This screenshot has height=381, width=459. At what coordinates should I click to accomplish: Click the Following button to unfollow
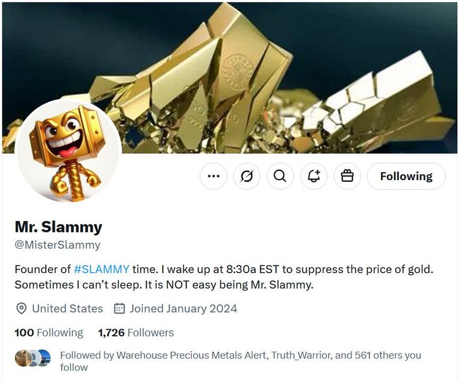coord(406,176)
